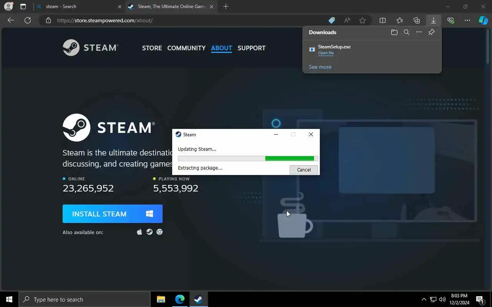Image resolution: width=492 pixels, height=307 pixels.
Task: Select the ABOUT menu item
Action: [x=221, y=48]
